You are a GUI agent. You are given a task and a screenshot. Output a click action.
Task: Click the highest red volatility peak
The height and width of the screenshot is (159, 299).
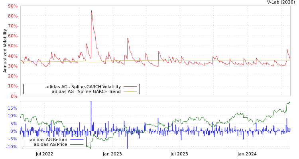pos(91,11)
